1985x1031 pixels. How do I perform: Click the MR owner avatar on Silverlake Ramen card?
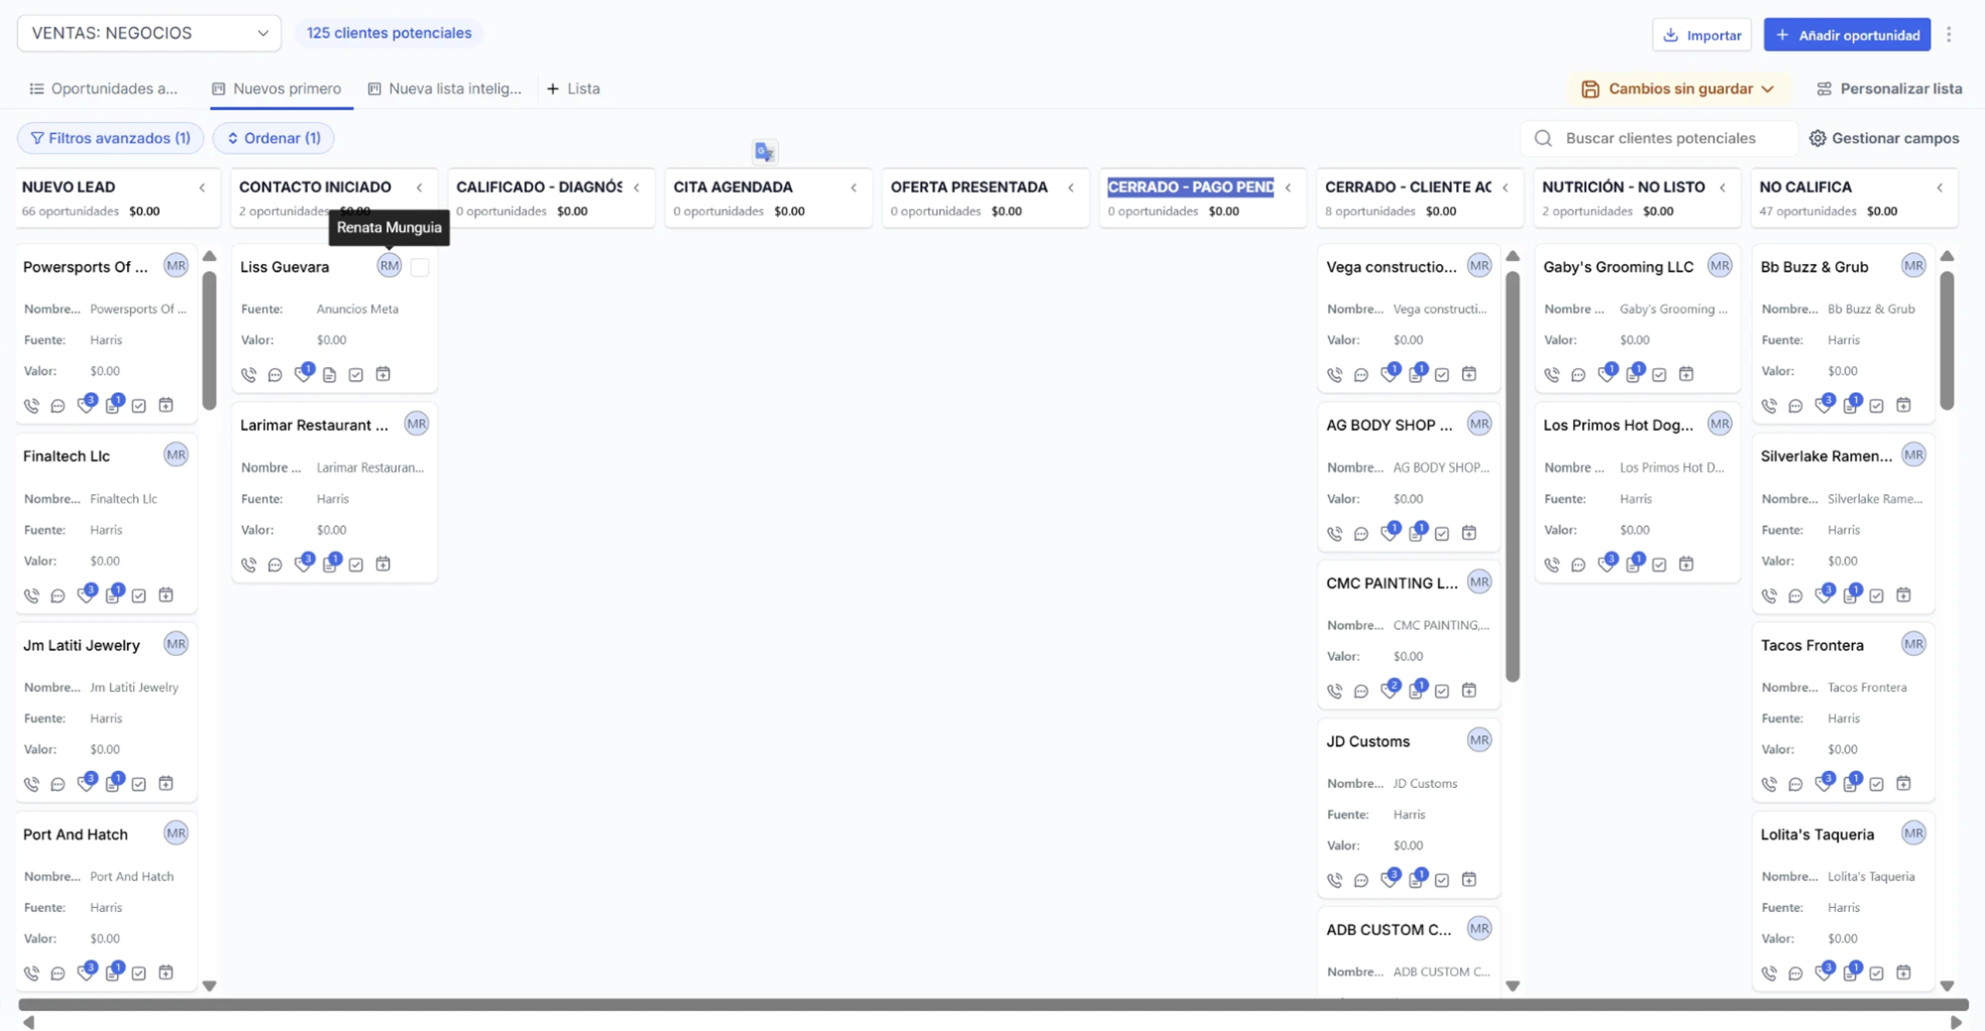(1914, 455)
